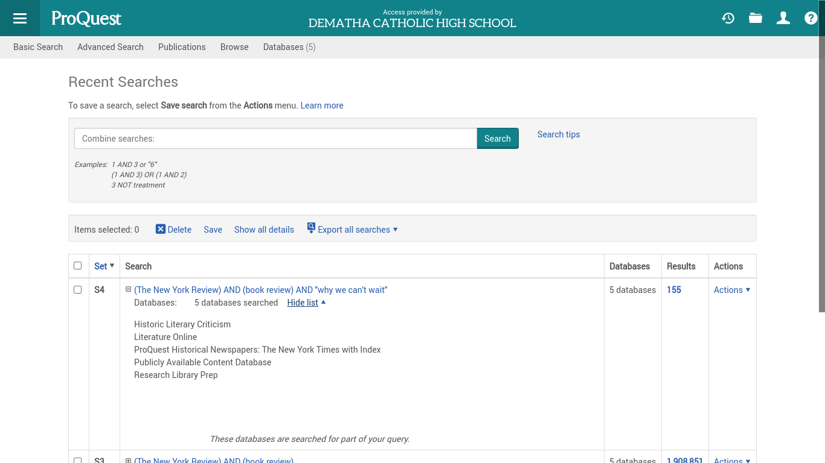Viewport: 825px width, 463px height.
Task: Click the vertical page scrollbar
Action: click(822, 156)
